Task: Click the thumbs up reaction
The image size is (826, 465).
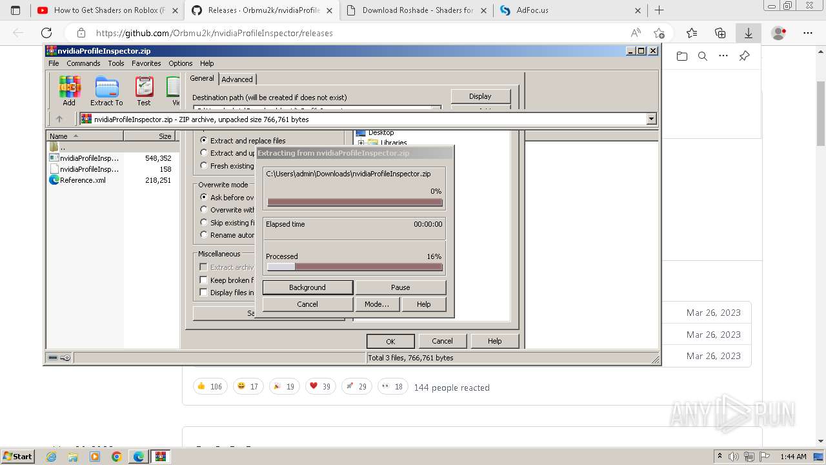Action: (x=210, y=386)
